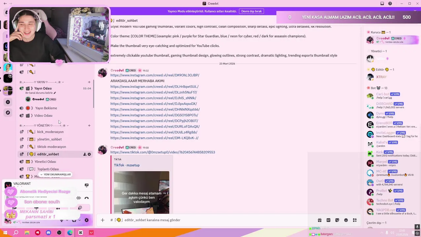Expand microphone input options arrow

click(x=67, y=220)
